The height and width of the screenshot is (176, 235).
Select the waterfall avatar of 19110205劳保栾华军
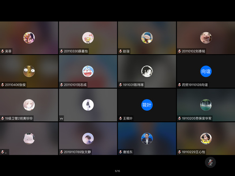click(206, 105)
